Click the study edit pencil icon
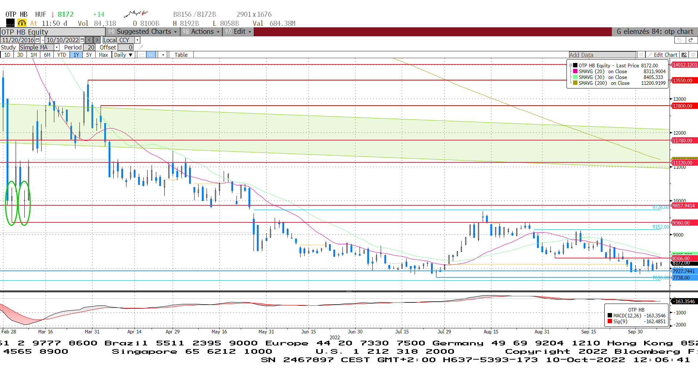Viewport: 698px width, 380px height. pyautogui.click(x=141, y=47)
